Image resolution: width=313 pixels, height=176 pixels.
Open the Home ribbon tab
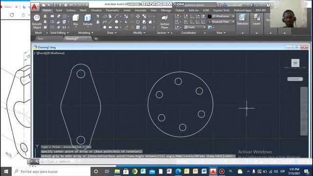pos(47,10)
